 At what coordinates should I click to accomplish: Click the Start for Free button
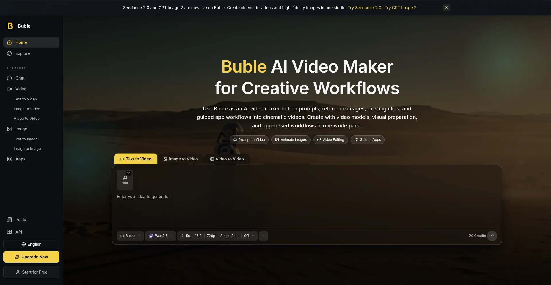click(x=31, y=272)
